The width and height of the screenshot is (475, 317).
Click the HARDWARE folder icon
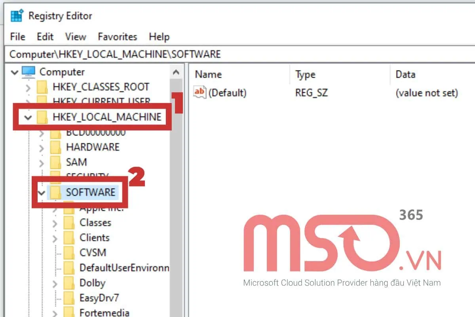[x=55, y=147]
